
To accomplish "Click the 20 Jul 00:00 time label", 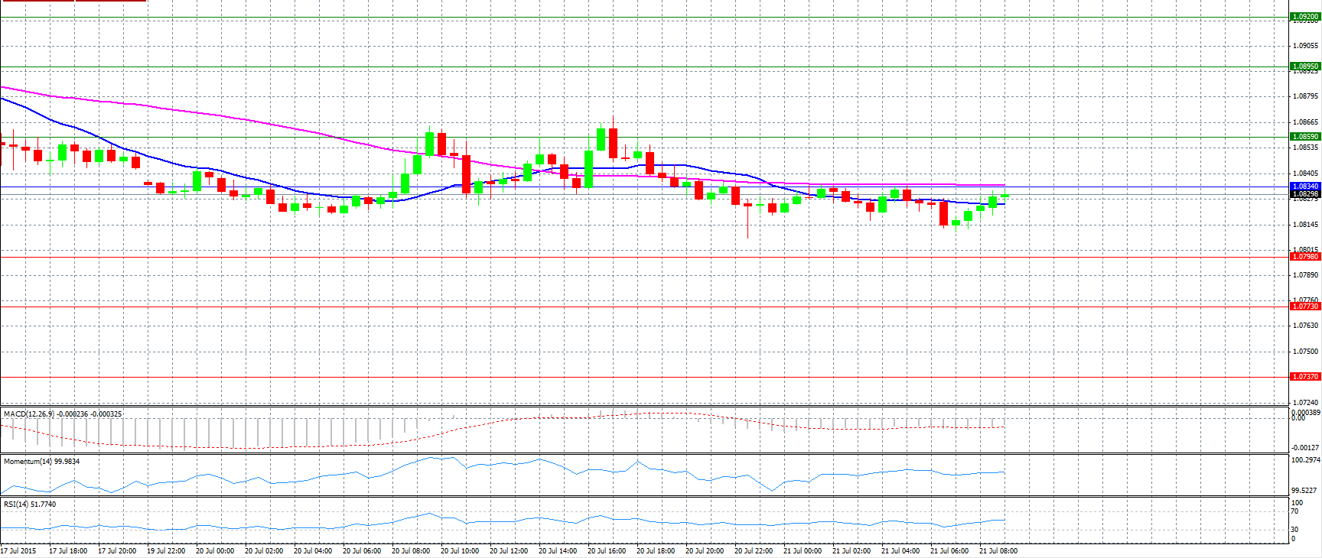I will tap(215, 551).
